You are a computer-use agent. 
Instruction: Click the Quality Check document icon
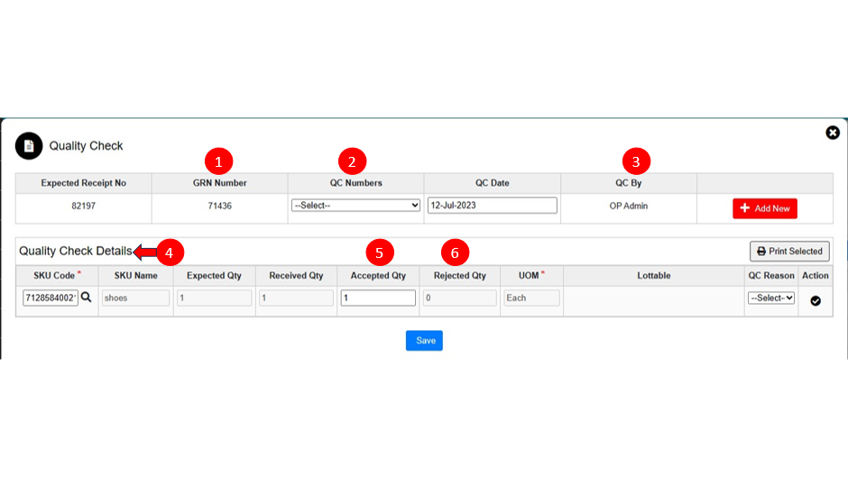coord(29,145)
